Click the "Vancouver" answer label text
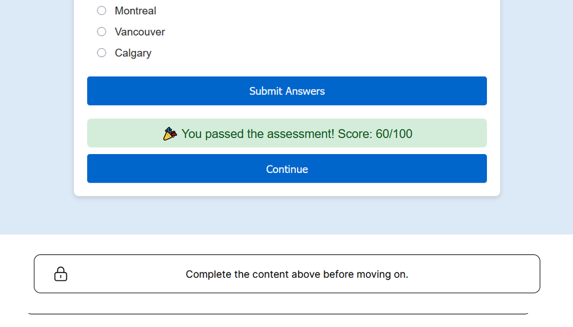This screenshot has height=327, width=573. (x=140, y=32)
